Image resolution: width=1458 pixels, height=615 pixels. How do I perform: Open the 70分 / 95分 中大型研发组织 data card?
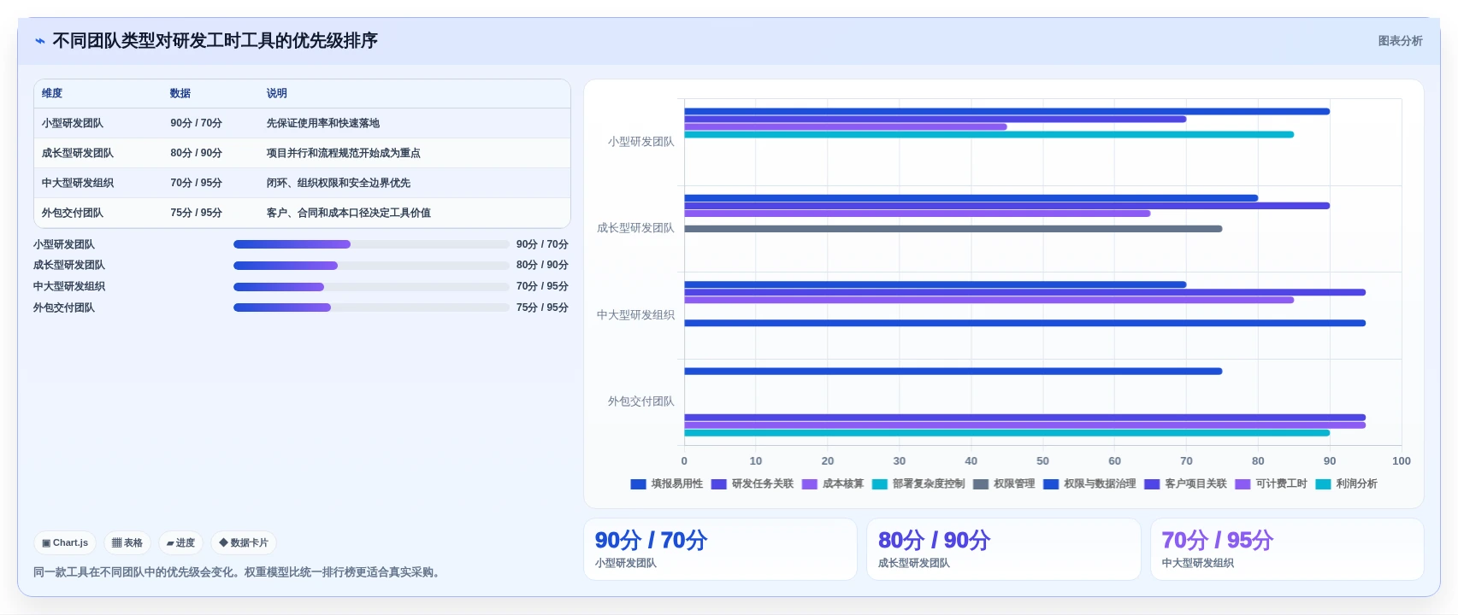tap(1287, 549)
